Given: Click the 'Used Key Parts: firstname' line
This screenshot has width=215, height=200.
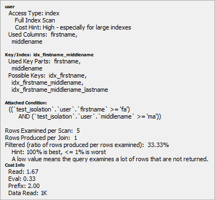Looking at the screenshot, I should click(44, 61).
